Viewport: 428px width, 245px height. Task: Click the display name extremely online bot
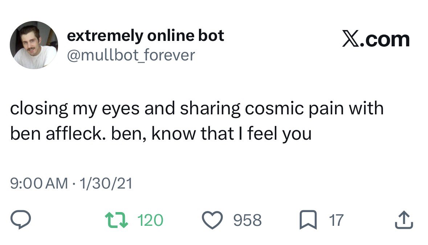(x=146, y=36)
